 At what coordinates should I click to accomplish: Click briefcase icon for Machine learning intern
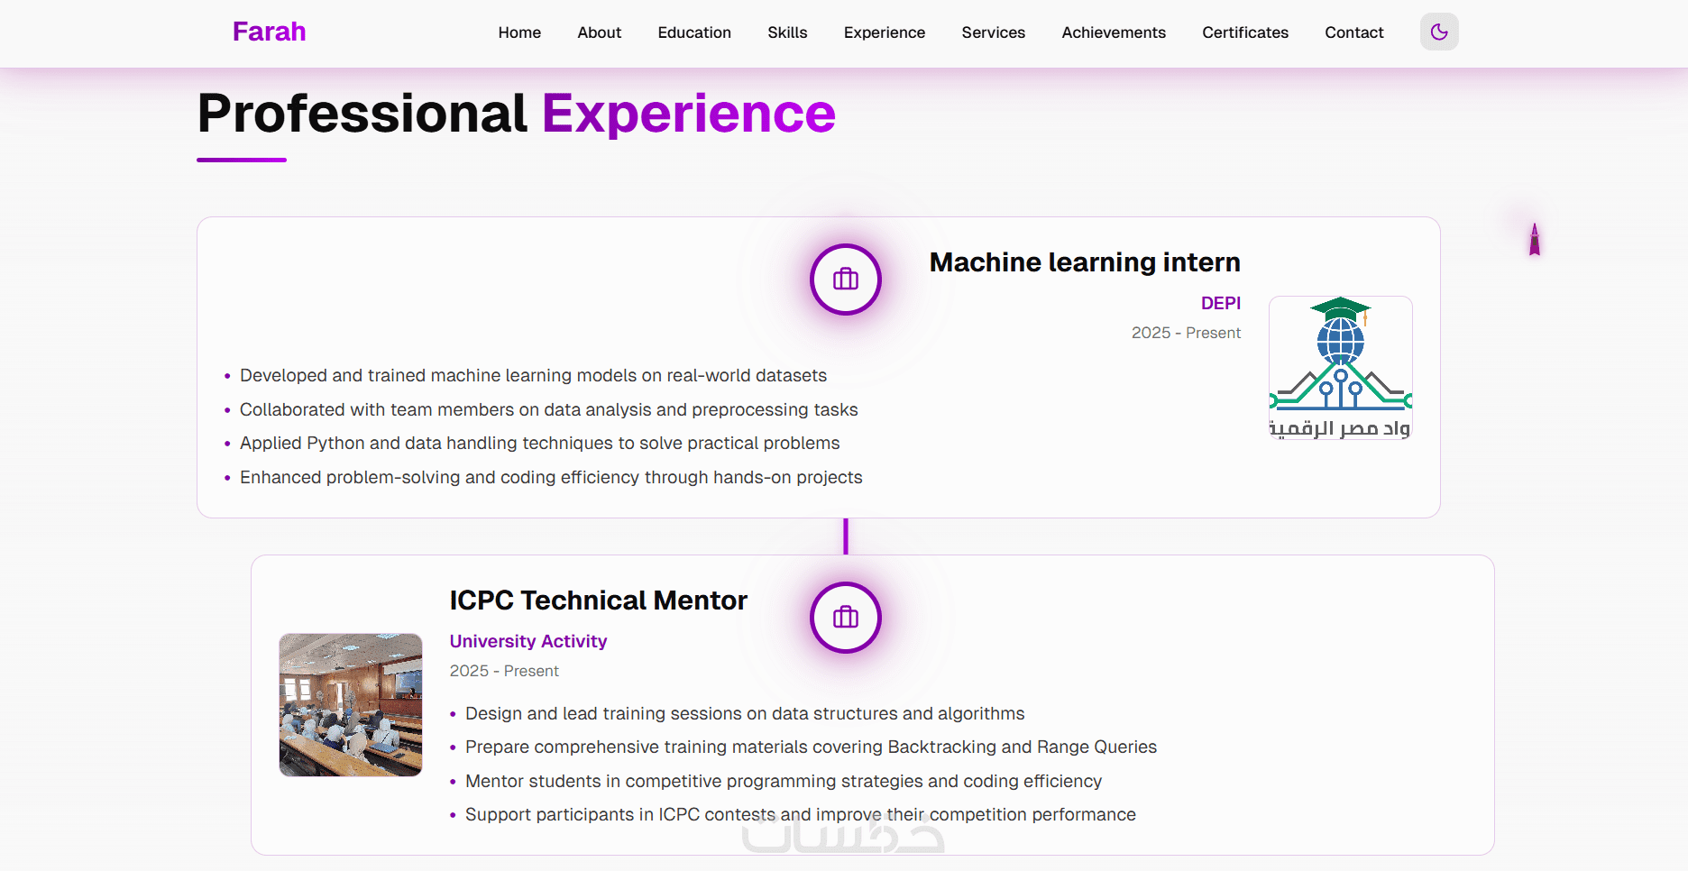pos(845,280)
